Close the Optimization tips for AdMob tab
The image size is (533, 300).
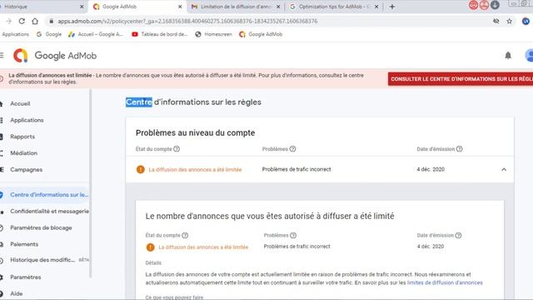click(x=376, y=7)
